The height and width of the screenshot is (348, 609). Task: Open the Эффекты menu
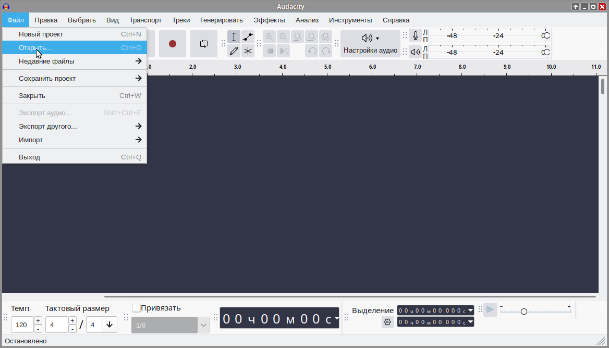click(269, 20)
